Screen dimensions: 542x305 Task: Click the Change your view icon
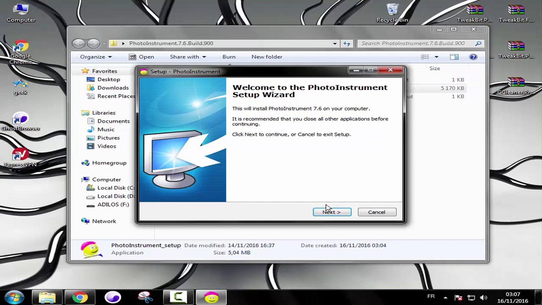pos(425,57)
